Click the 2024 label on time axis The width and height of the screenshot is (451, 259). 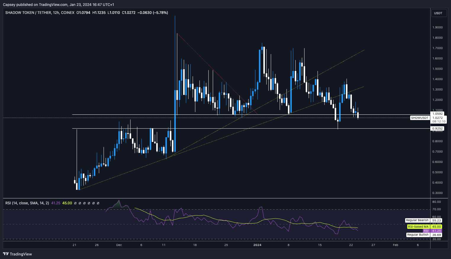tap(257, 245)
